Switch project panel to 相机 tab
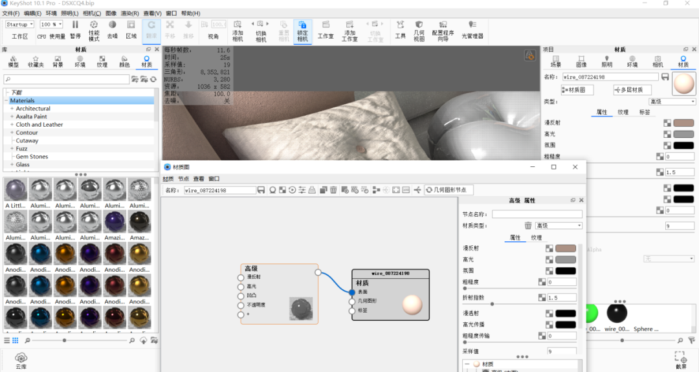Screen dimensions: 699x372 658,61
